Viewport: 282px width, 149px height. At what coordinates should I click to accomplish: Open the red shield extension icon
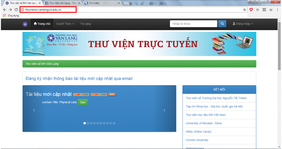tap(251, 10)
